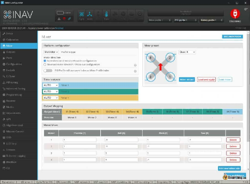This screenshot has width=250, height=184.
Task: Click motor 2 Roll input field
Action: [121, 146]
